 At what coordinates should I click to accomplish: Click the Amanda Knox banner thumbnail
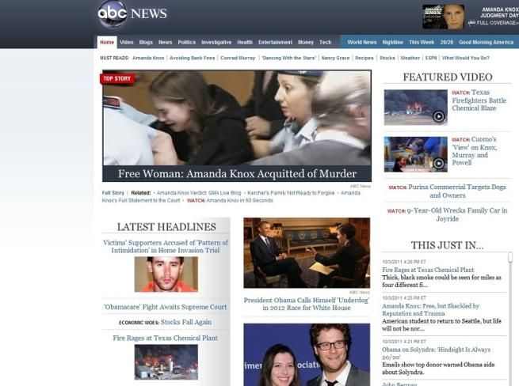[x=443, y=17]
